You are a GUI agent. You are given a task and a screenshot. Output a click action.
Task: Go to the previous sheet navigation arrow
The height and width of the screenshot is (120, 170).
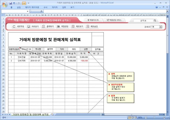pyautogui.click(x=5, y=115)
